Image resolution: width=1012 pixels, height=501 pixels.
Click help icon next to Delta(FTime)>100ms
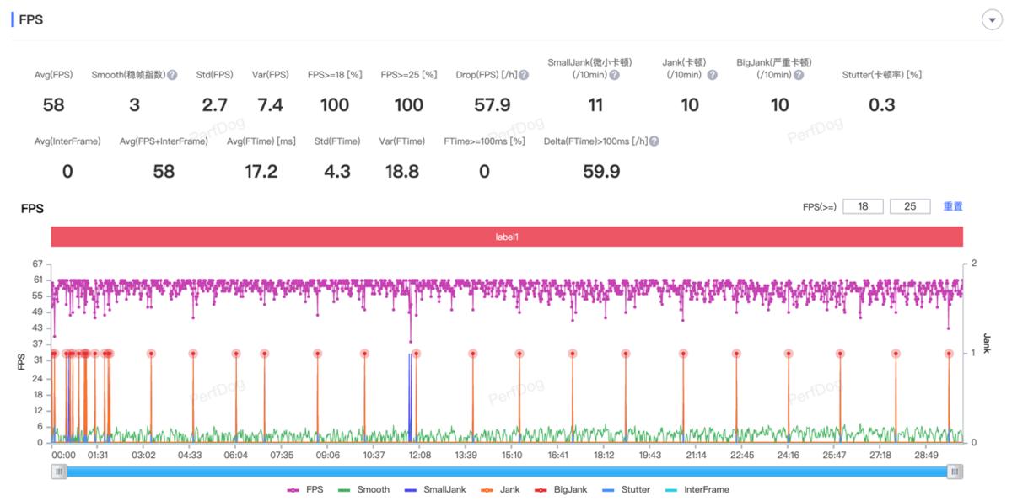point(654,141)
